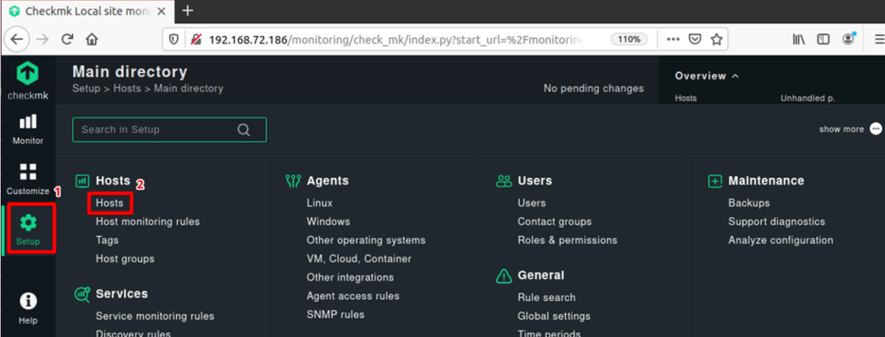Open the Windows agents page
This screenshot has height=337, width=885.
[328, 221]
